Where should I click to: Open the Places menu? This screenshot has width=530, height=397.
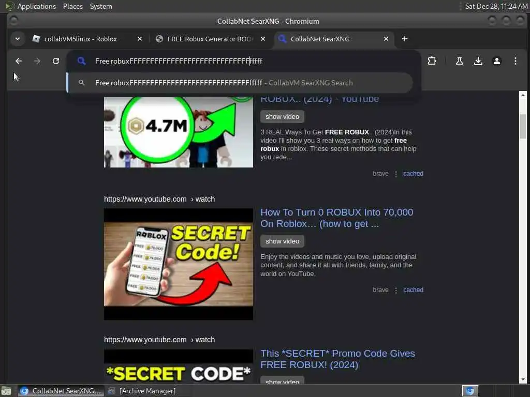pos(72,6)
